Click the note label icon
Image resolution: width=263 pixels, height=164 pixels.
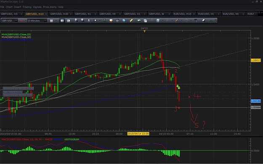tap(111, 21)
